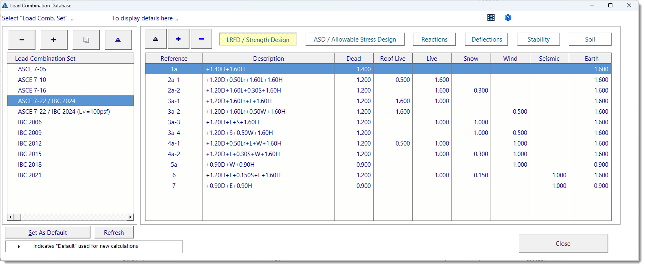Click the Snow column header
The height and width of the screenshot is (267, 645).
[471, 58]
